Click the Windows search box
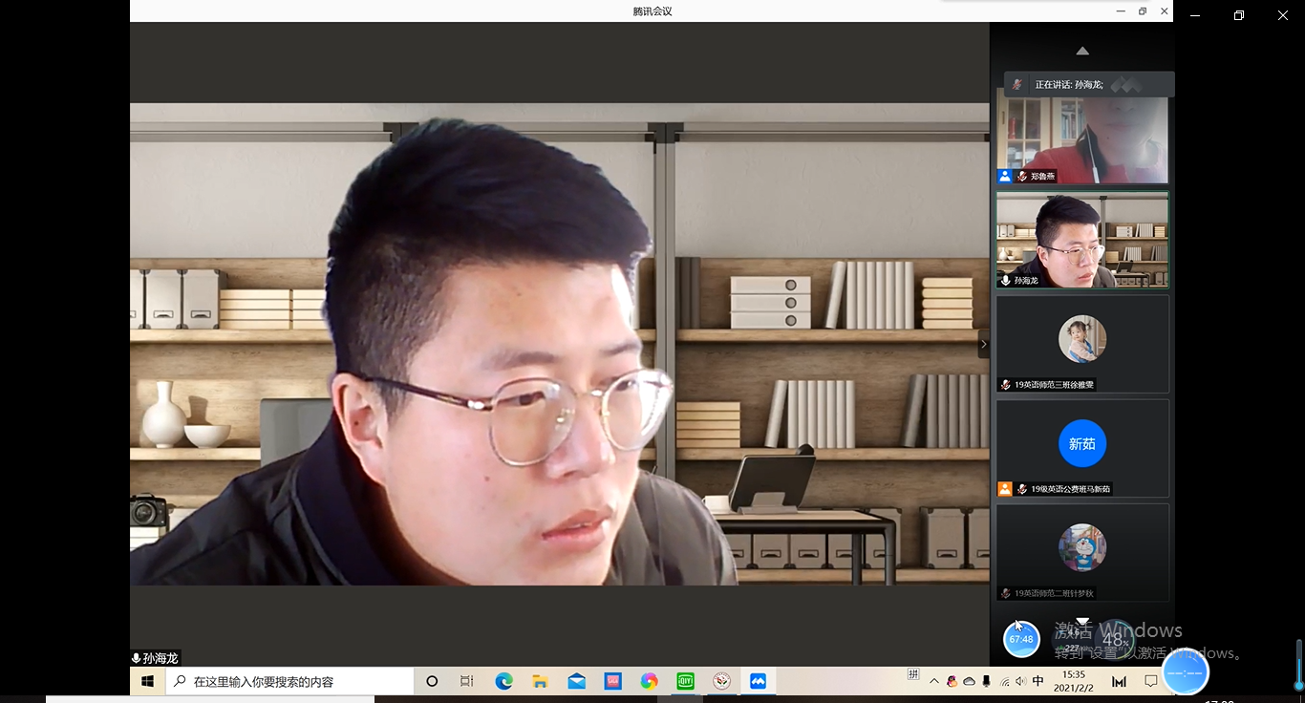Screen dimensions: 1305x703 (x=289, y=682)
